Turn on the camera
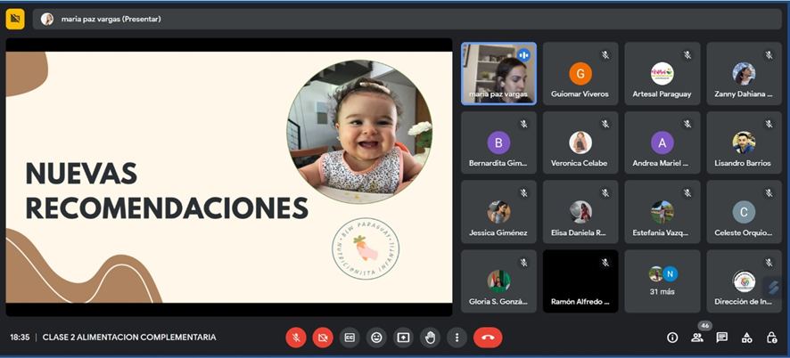The height and width of the screenshot is (358, 790). (323, 338)
